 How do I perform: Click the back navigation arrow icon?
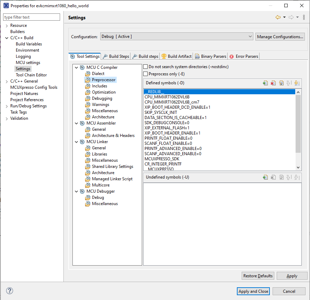[x=278, y=18]
